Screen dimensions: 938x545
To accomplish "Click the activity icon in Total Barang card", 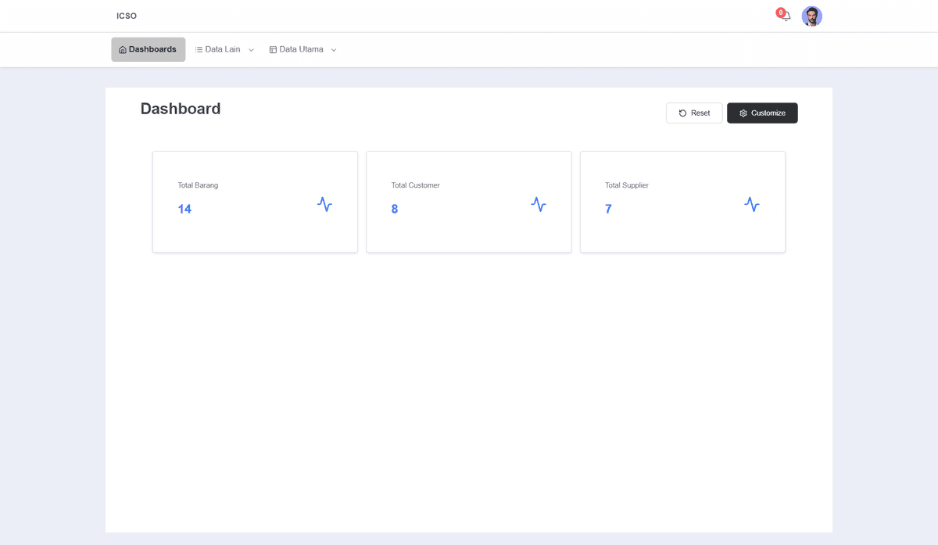I will click(x=324, y=204).
